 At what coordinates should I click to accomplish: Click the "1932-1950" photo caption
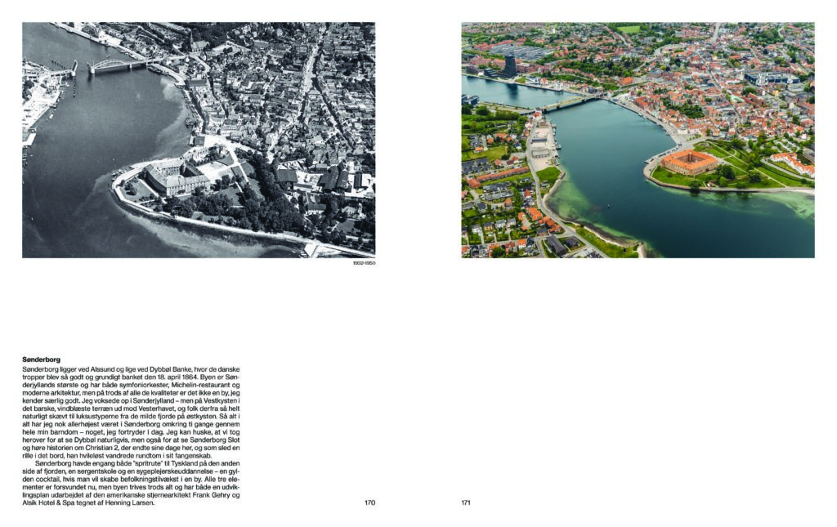pos(364,263)
